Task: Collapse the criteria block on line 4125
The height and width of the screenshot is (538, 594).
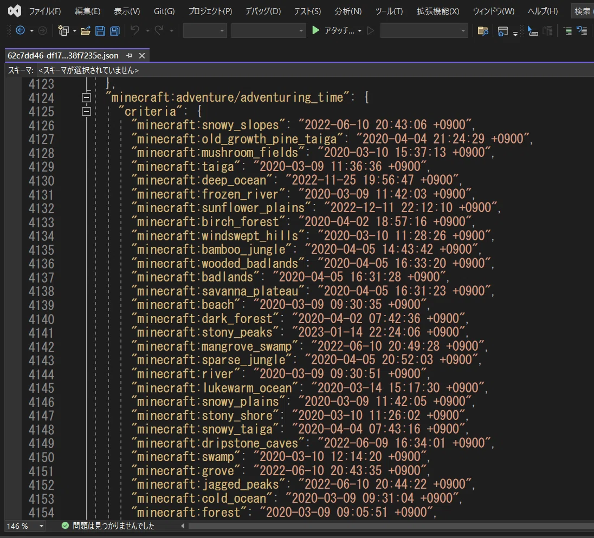Action: (x=86, y=111)
